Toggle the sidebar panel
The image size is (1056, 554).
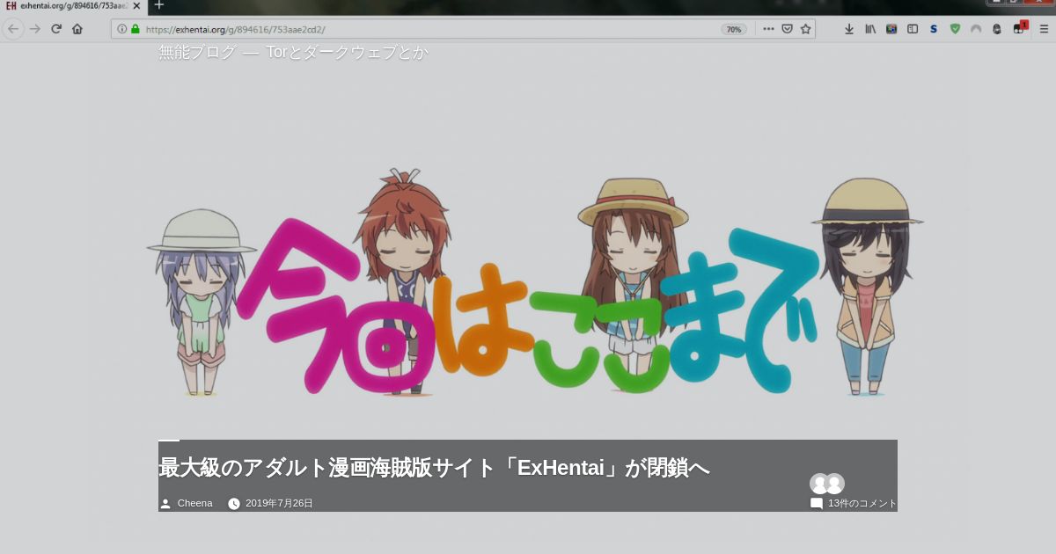pos(913,29)
